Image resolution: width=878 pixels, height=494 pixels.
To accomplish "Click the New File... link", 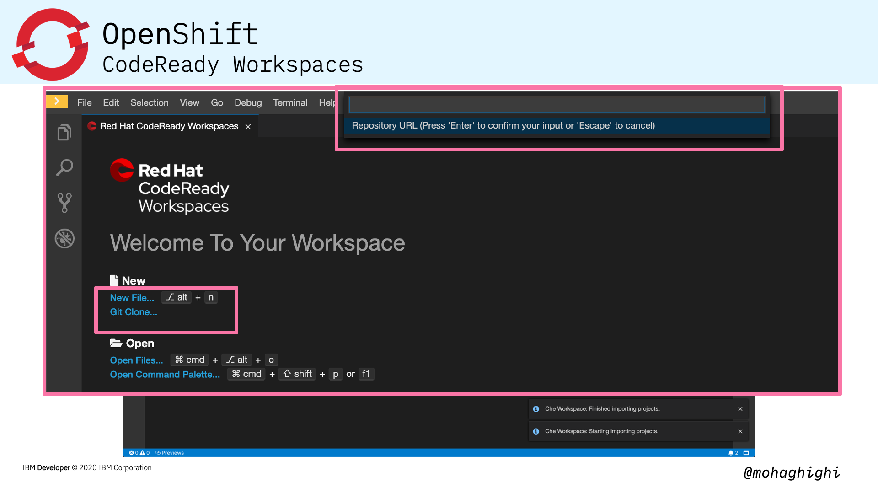I will [132, 298].
